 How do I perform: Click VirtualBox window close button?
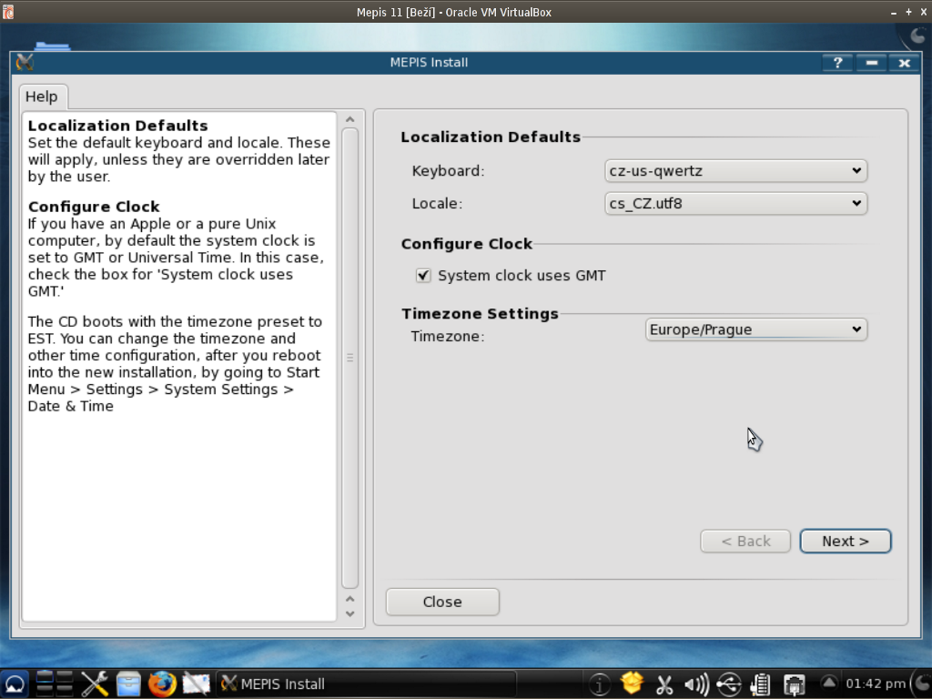pyautogui.click(x=923, y=12)
